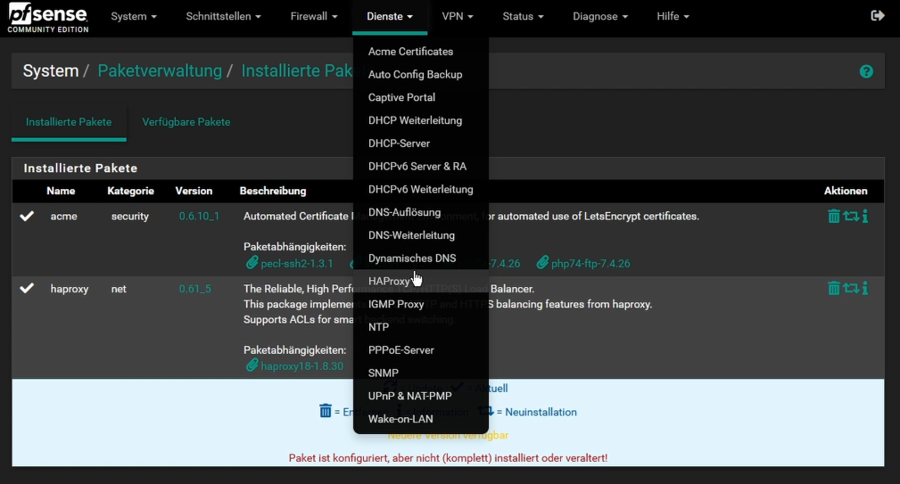The image size is (900, 484).
Task: Show info for the acme package
Action: click(865, 217)
